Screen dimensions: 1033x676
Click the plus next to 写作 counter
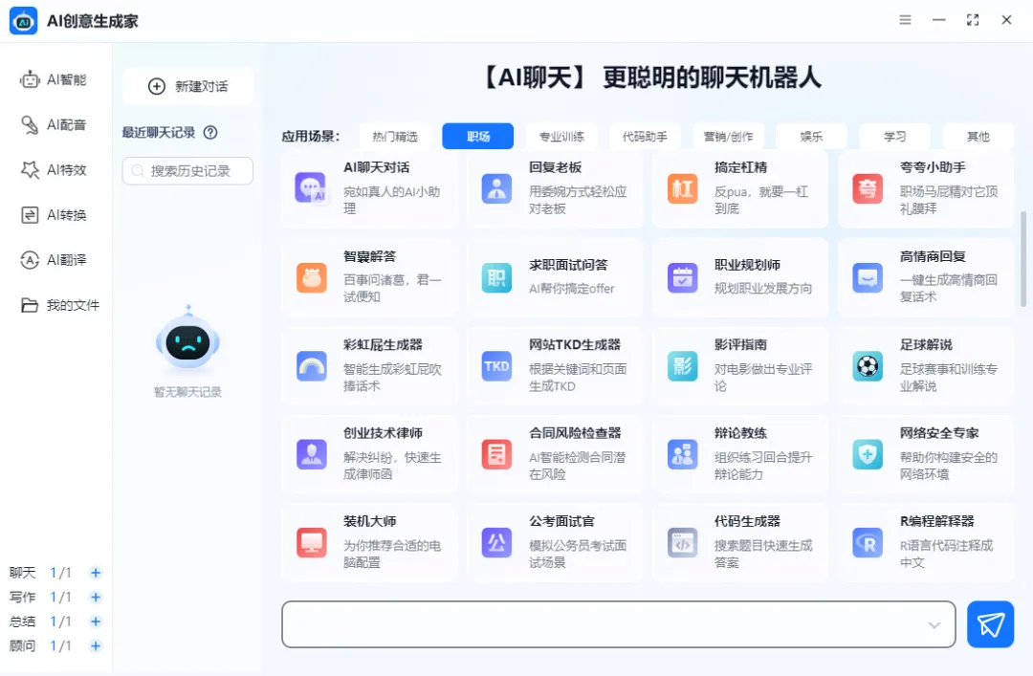(x=95, y=597)
